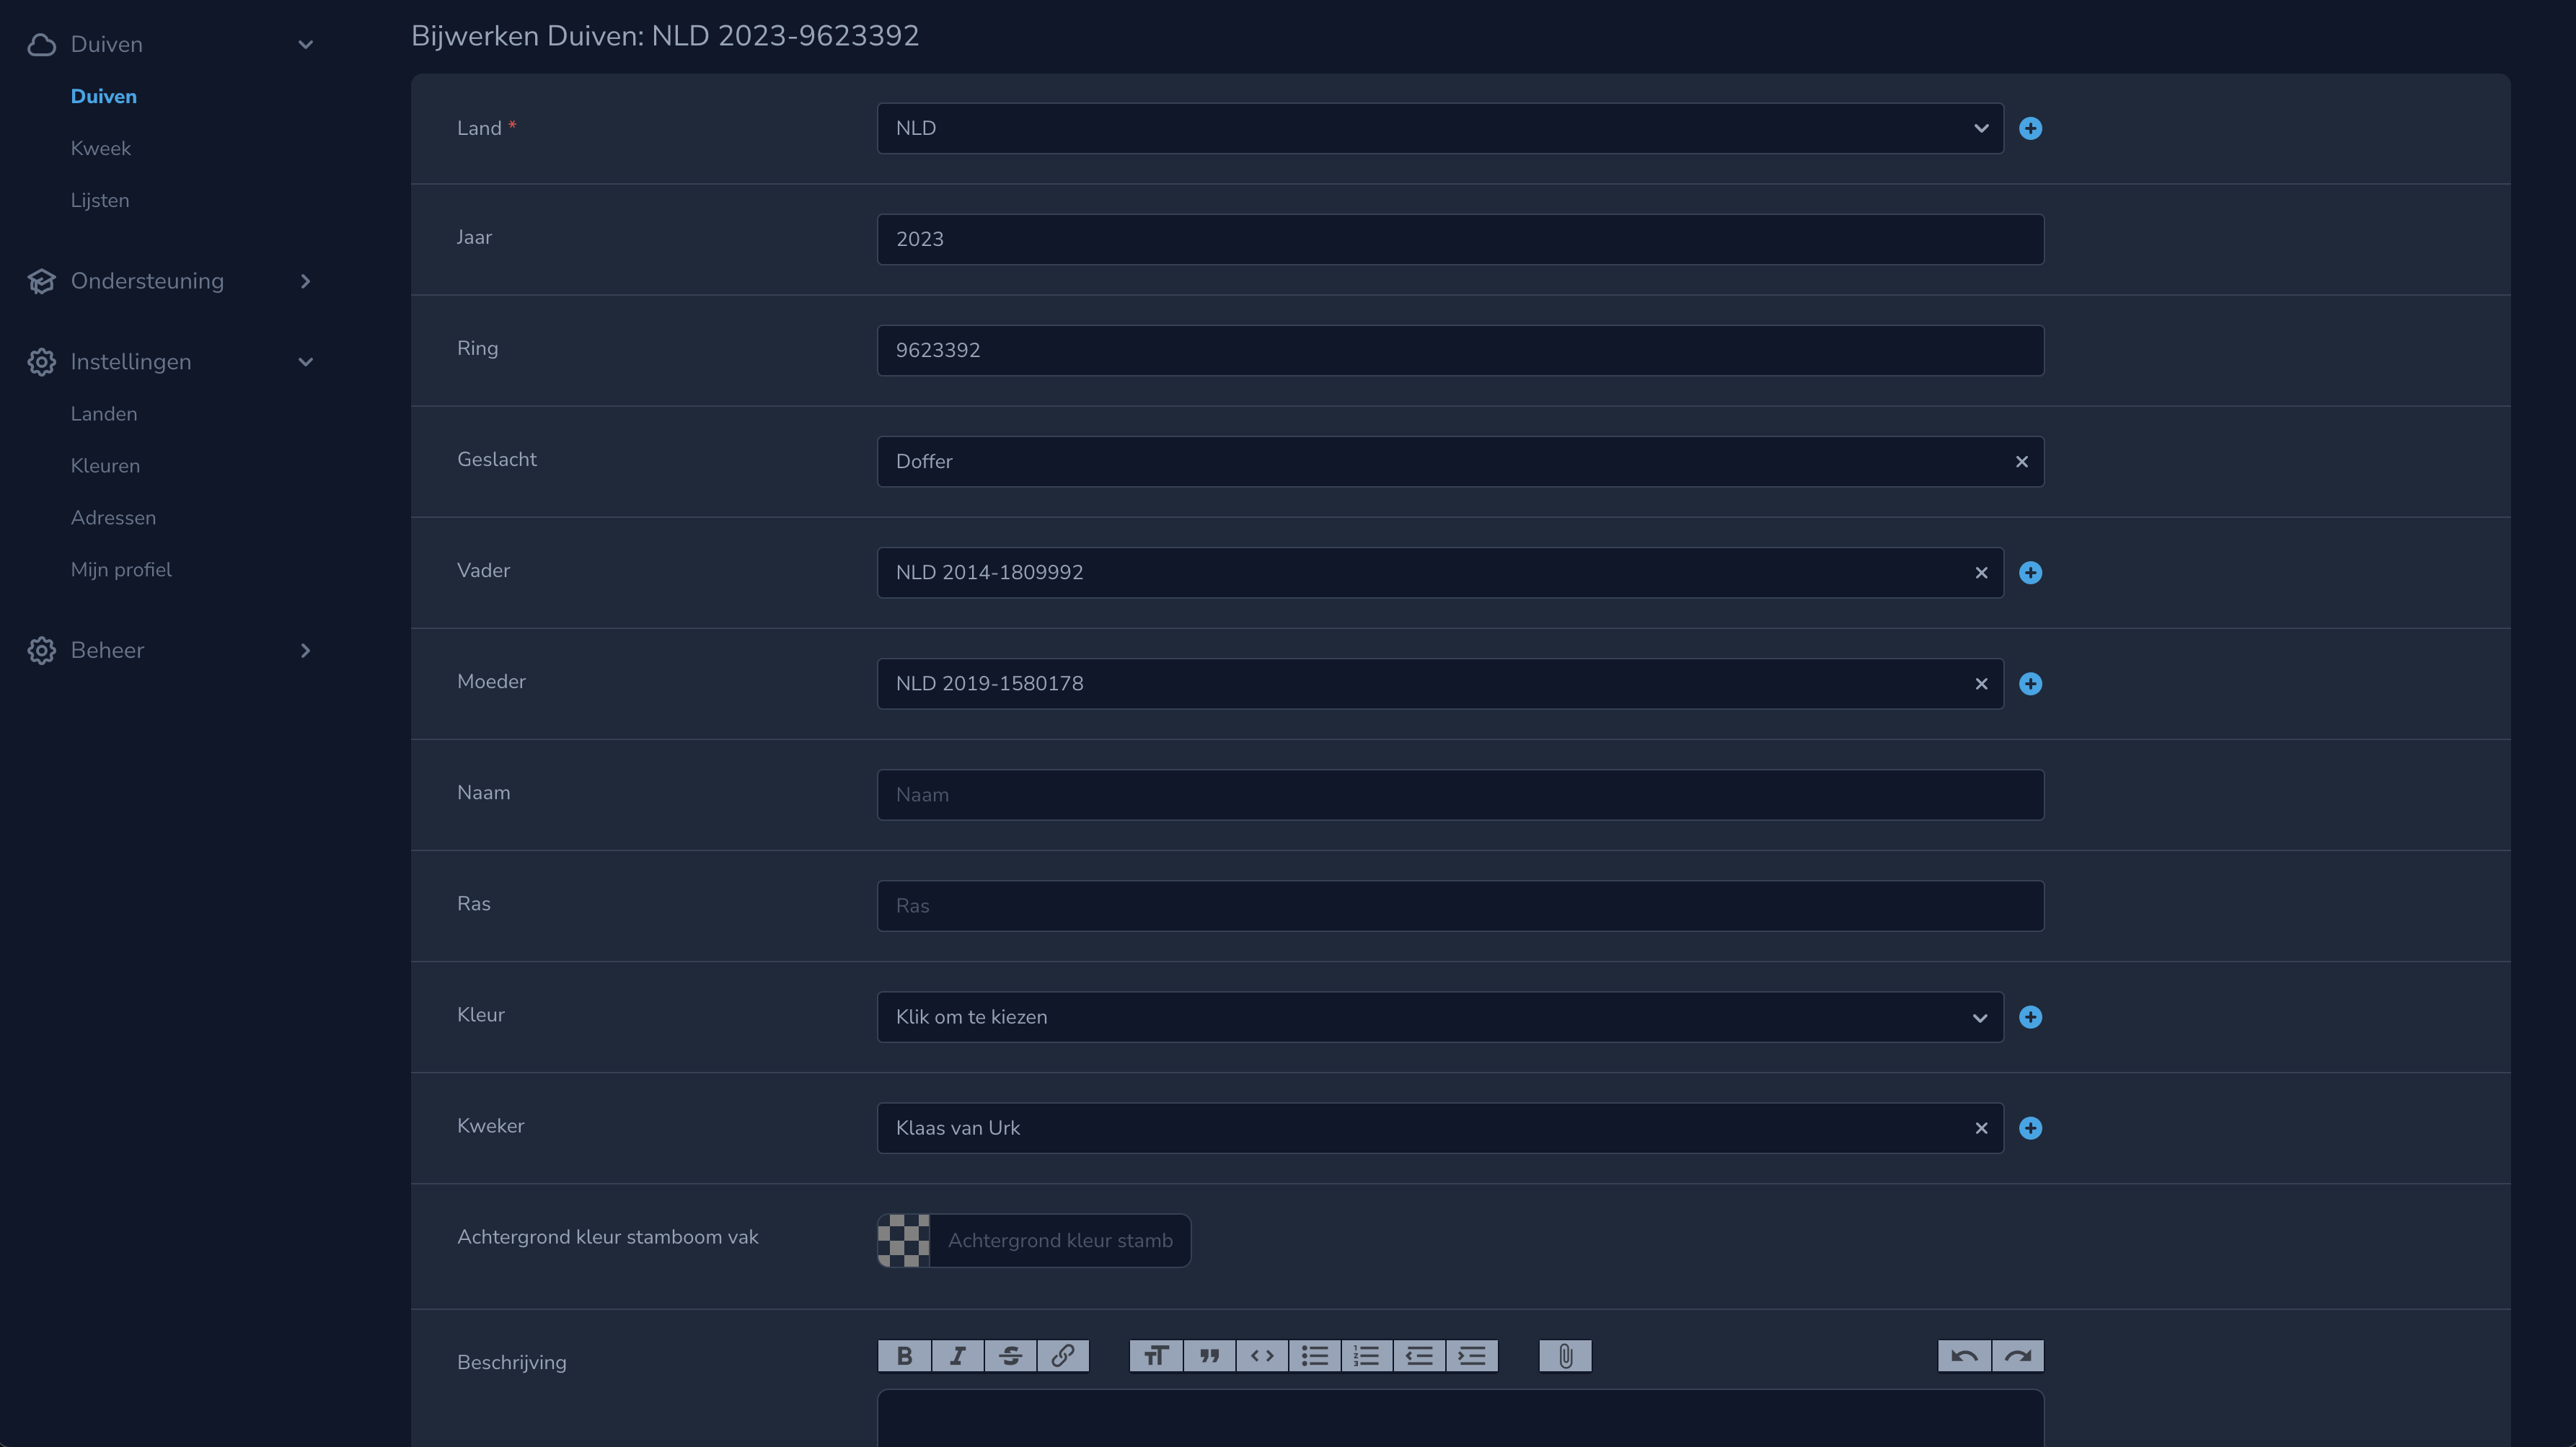
Task: Apply strikethrough formatting
Action: [x=1010, y=1356]
